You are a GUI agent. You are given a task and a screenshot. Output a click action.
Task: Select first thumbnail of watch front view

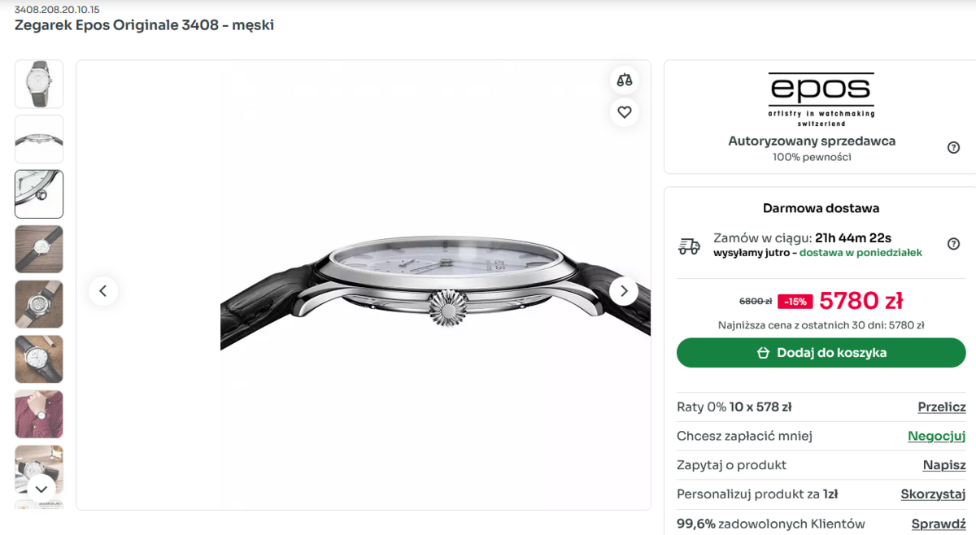[39, 84]
